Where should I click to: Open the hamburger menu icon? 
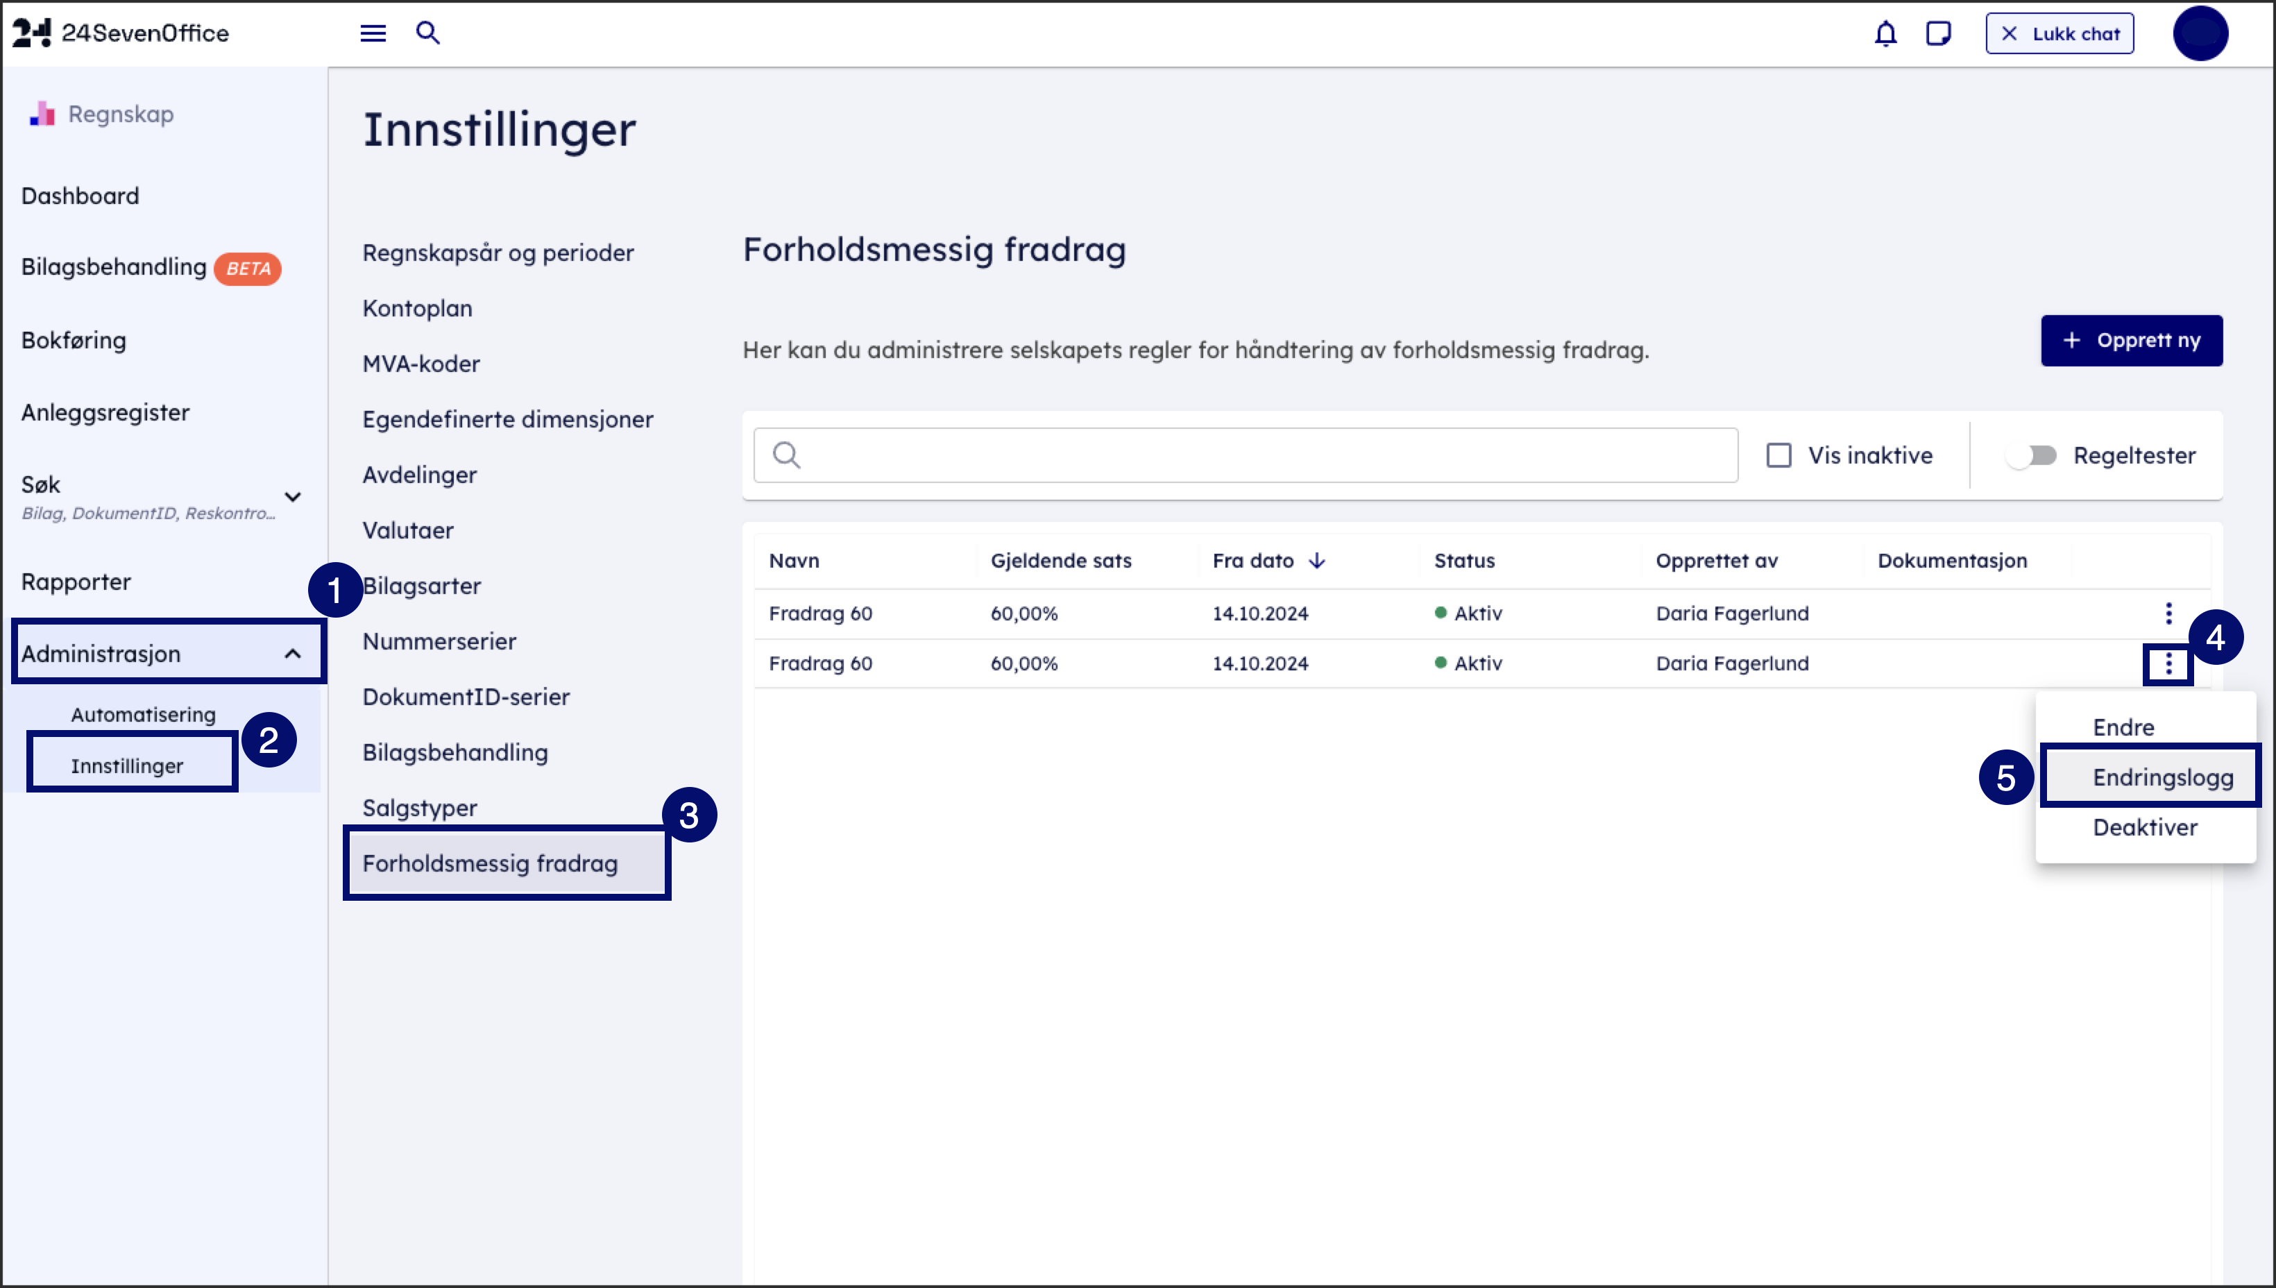click(x=373, y=33)
